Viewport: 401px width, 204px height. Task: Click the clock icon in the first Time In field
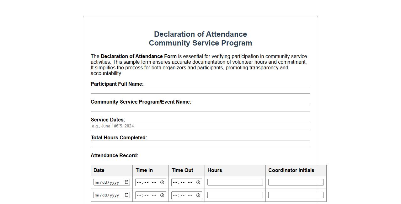[163, 182]
